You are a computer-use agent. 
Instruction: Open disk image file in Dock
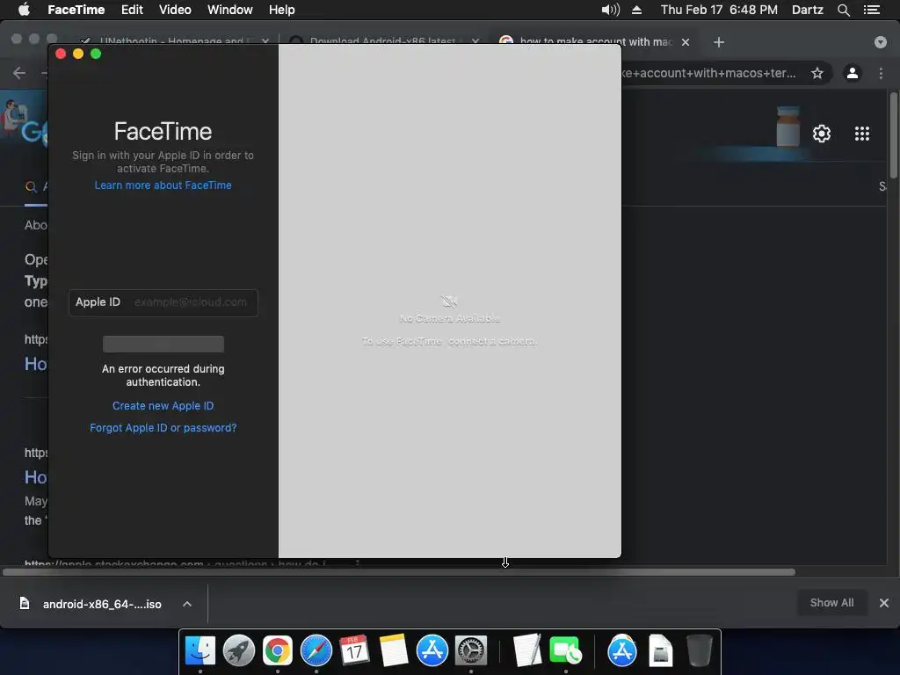pos(661,651)
